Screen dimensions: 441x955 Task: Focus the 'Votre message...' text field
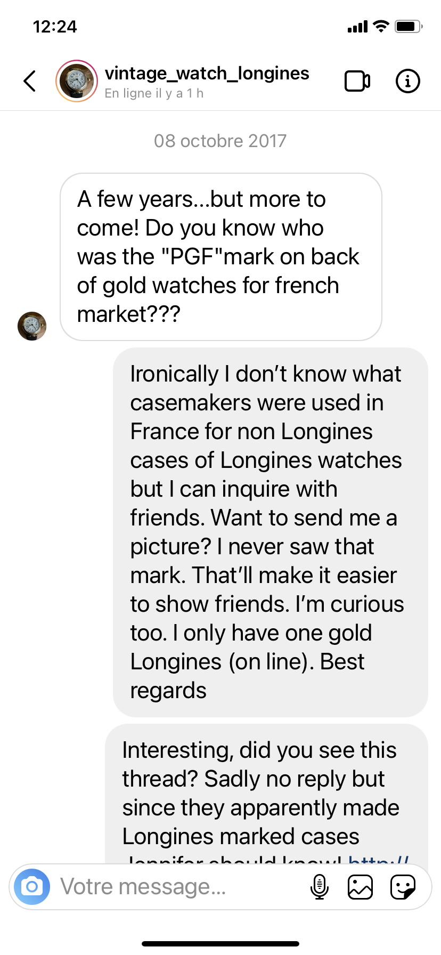click(181, 887)
